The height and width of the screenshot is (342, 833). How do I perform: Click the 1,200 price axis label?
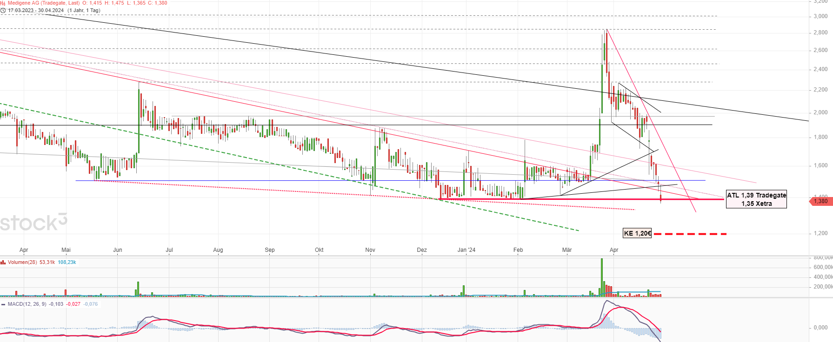[820, 233]
